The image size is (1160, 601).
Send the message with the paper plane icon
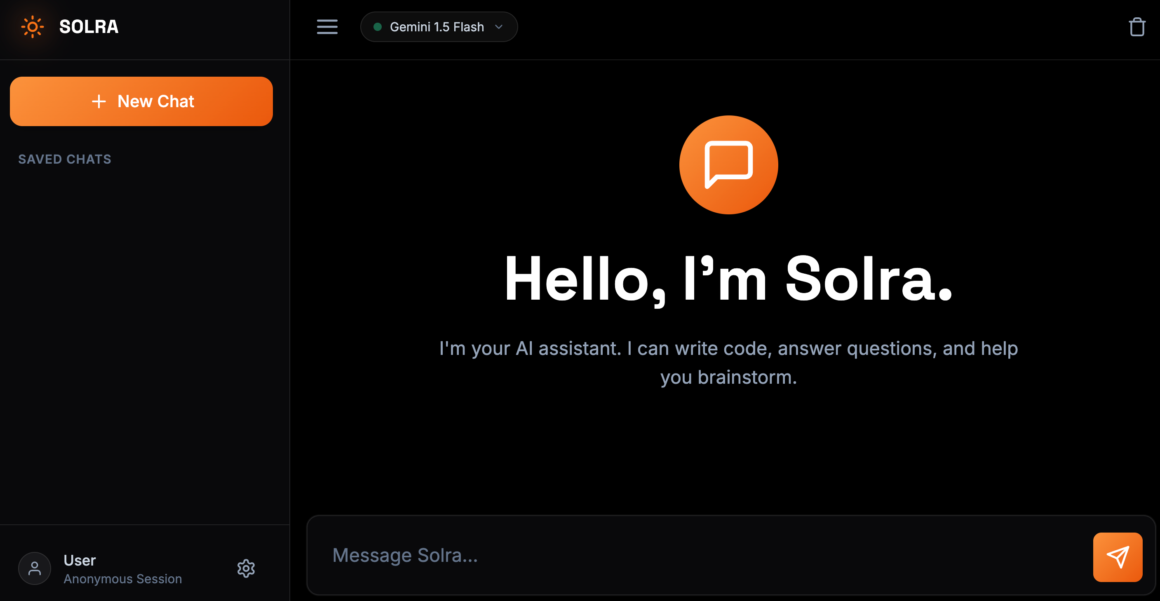[x=1117, y=557]
